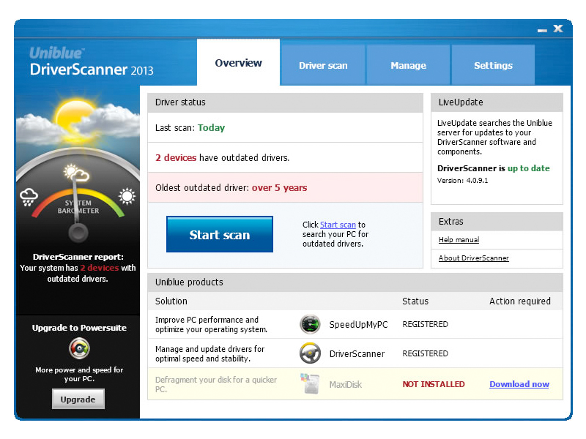Click 'More power and speed for your PC' text
The width and height of the screenshot is (586, 439).
(79, 374)
